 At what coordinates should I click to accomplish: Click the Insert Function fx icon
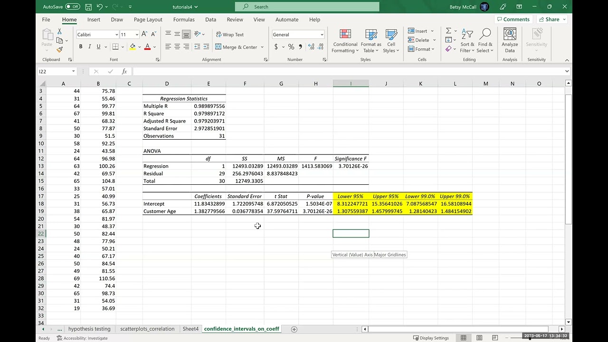click(x=124, y=71)
